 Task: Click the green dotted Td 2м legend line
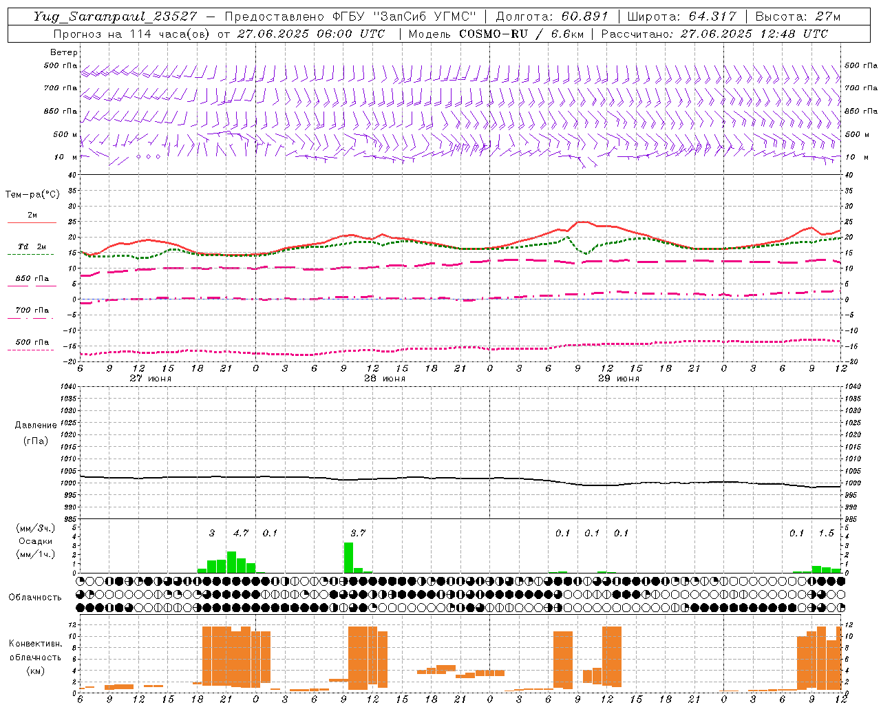pyautogui.click(x=31, y=254)
